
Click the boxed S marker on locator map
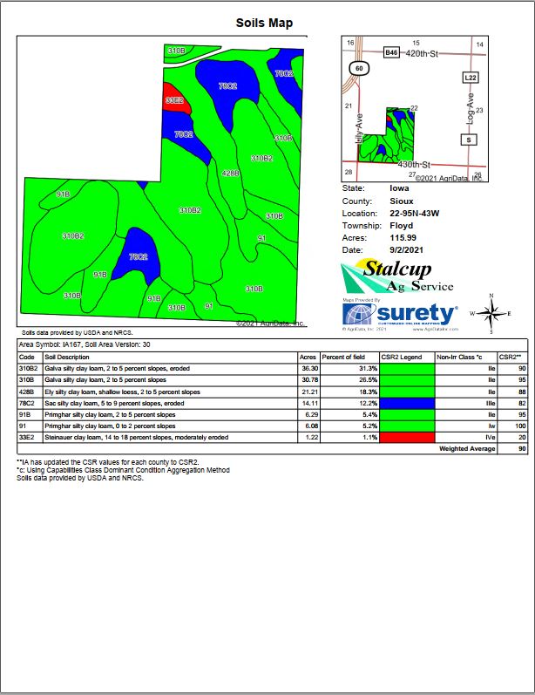coord(469,140)
